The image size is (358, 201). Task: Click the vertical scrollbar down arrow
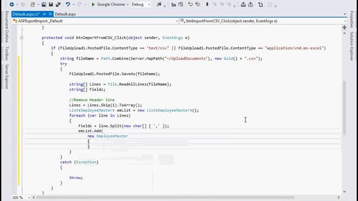[x=345, y=192]
